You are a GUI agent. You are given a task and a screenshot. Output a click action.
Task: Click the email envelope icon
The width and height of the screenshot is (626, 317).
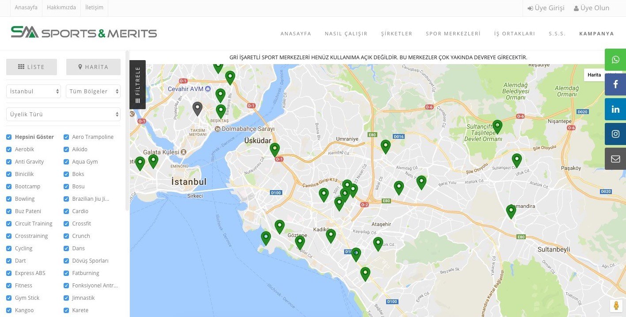(x=615, y=159)
